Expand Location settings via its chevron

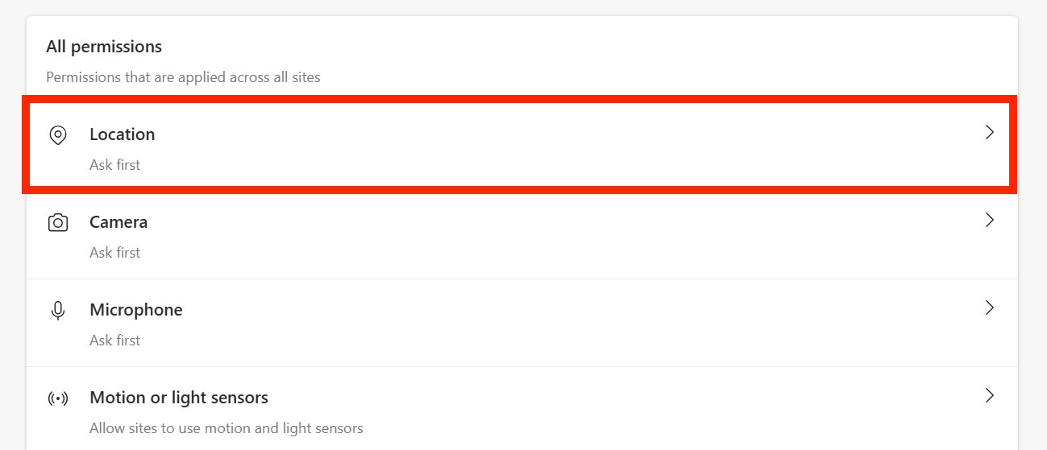pos(990,133)
